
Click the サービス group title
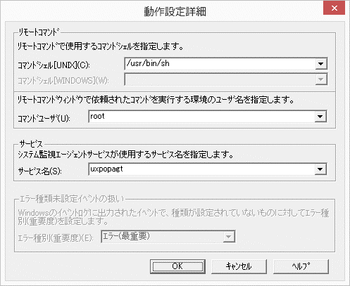31,144
